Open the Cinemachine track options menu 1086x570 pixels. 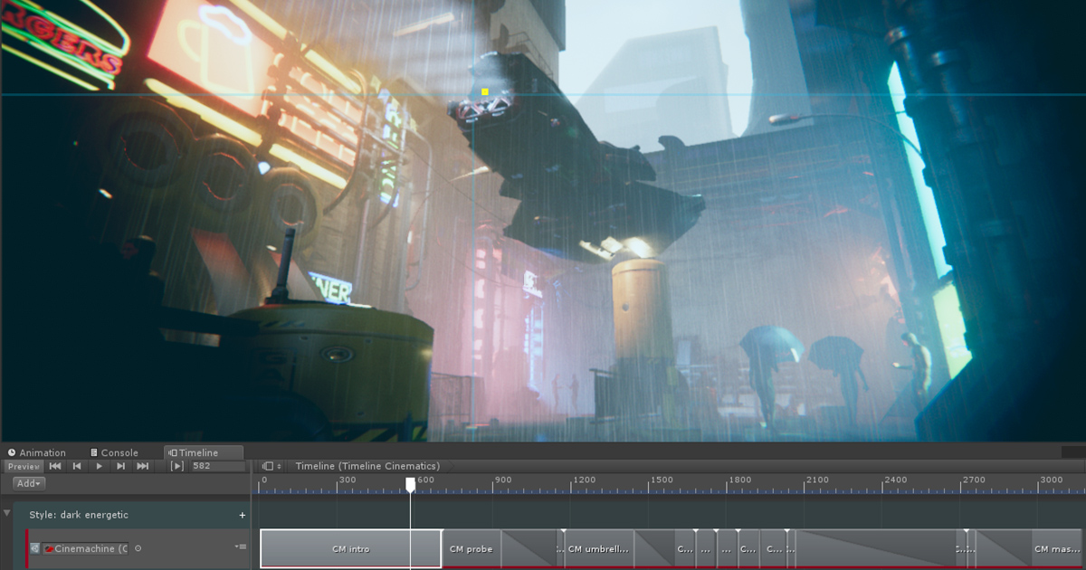[239, 546]
